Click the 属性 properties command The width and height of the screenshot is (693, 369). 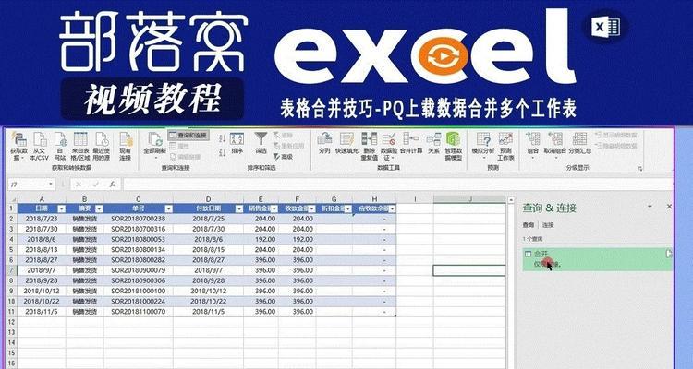[x=181, y=146]
